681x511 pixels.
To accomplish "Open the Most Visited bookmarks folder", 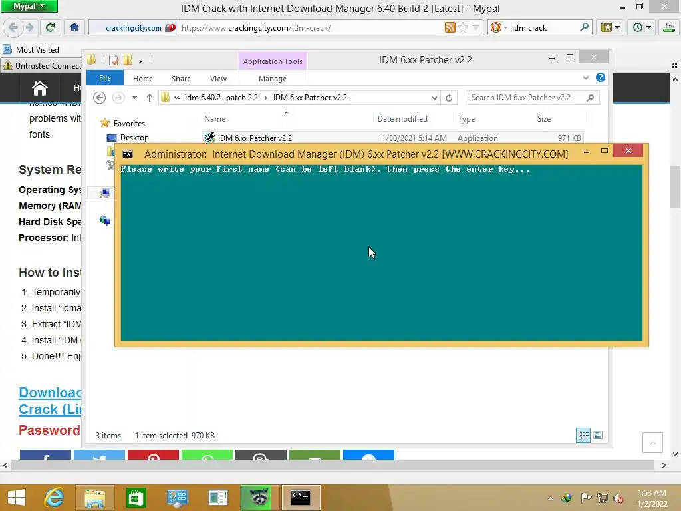I will coord(31,49).
